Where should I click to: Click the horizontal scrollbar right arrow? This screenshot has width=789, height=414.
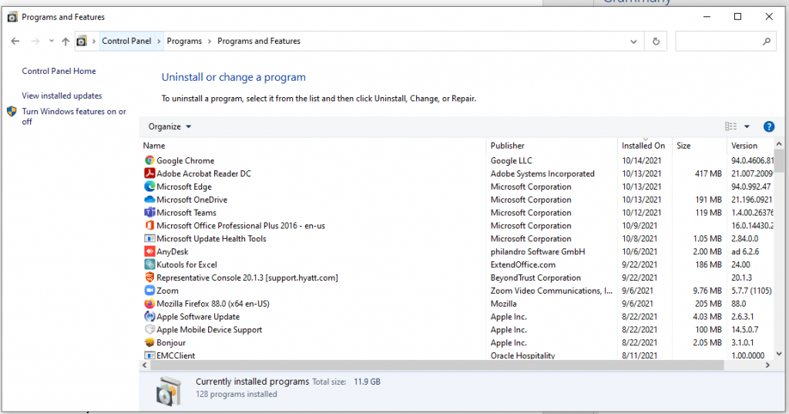tap(767, 365)
